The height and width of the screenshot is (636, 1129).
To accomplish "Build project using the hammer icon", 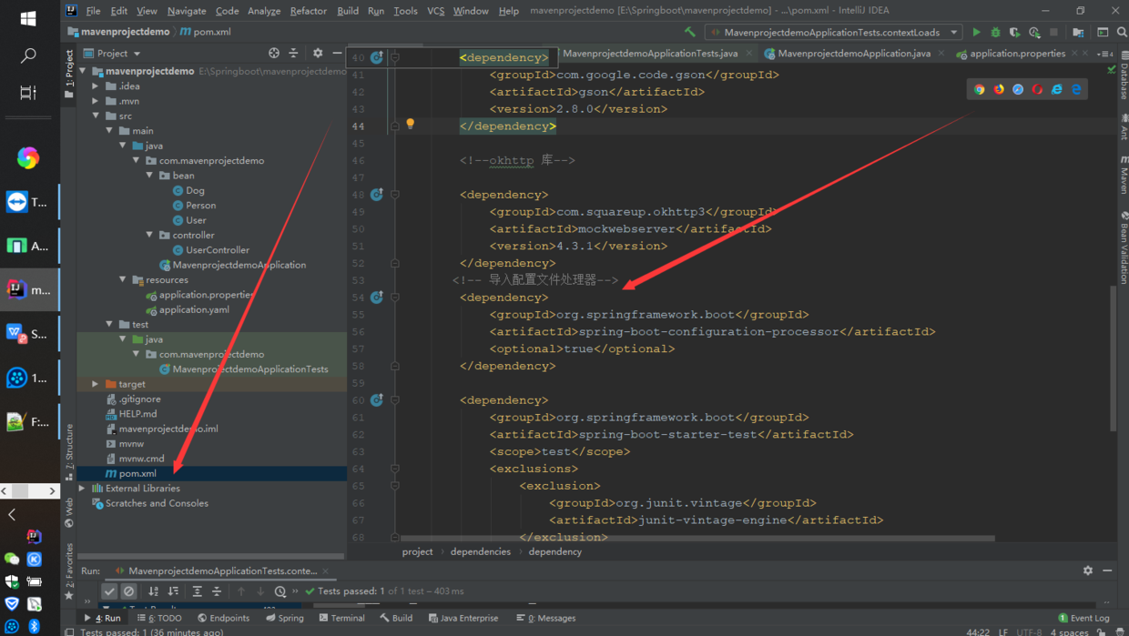I will click(x=689, y=33).
